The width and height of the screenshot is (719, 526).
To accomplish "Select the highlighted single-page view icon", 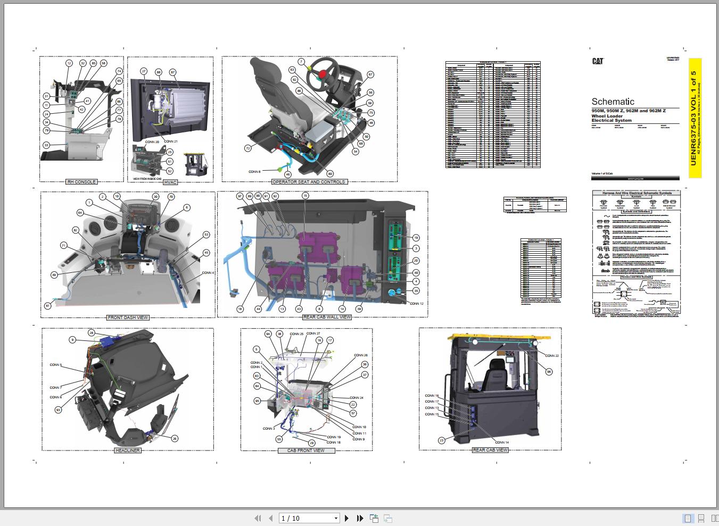I will [x=688, y=518].
